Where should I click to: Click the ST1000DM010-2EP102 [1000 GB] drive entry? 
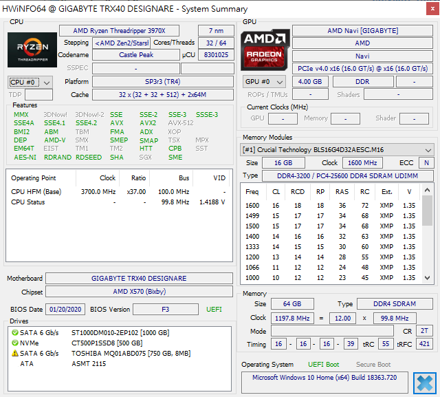coord(120,333)
